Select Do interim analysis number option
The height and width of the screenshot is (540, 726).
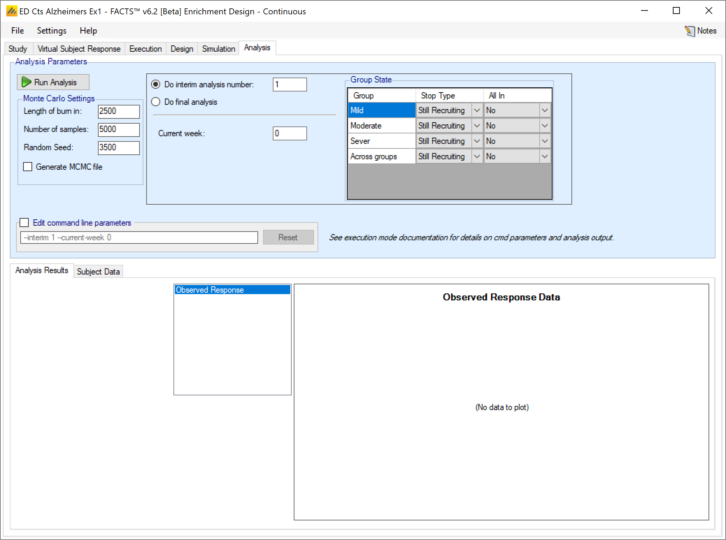click(156, 84)
